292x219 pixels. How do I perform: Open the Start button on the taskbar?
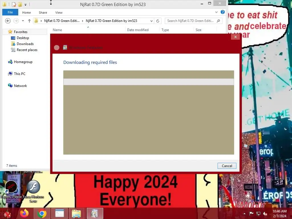[7, 214]
